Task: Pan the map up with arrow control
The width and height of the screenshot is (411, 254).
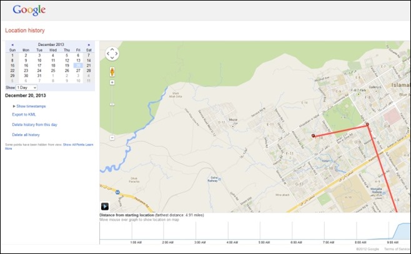Action: pyautogui.click(x=112, y=49)
